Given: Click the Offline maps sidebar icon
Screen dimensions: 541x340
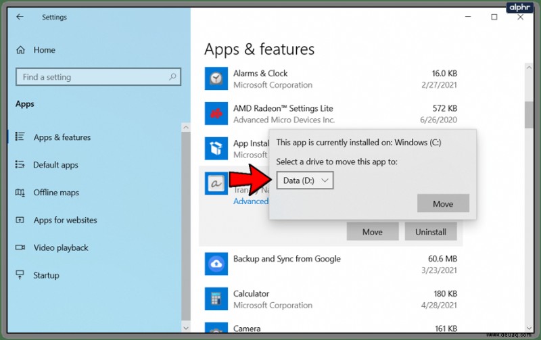Looking at the screenshot, I should click(20, 192).
